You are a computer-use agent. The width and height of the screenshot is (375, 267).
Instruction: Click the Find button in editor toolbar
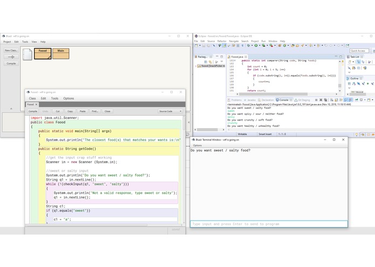click(94, 111)
